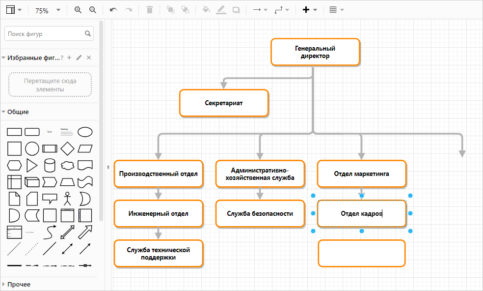Select the hexagon shape
This screenshot has height=291, width=483.
click(14, 165)
